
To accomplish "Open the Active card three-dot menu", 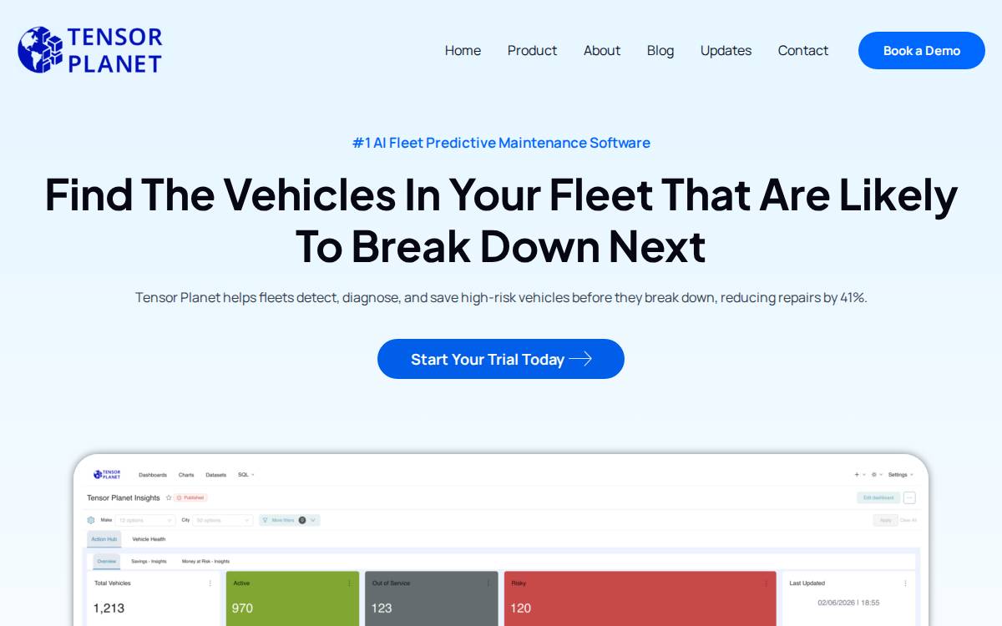I will tap(349, 583).
